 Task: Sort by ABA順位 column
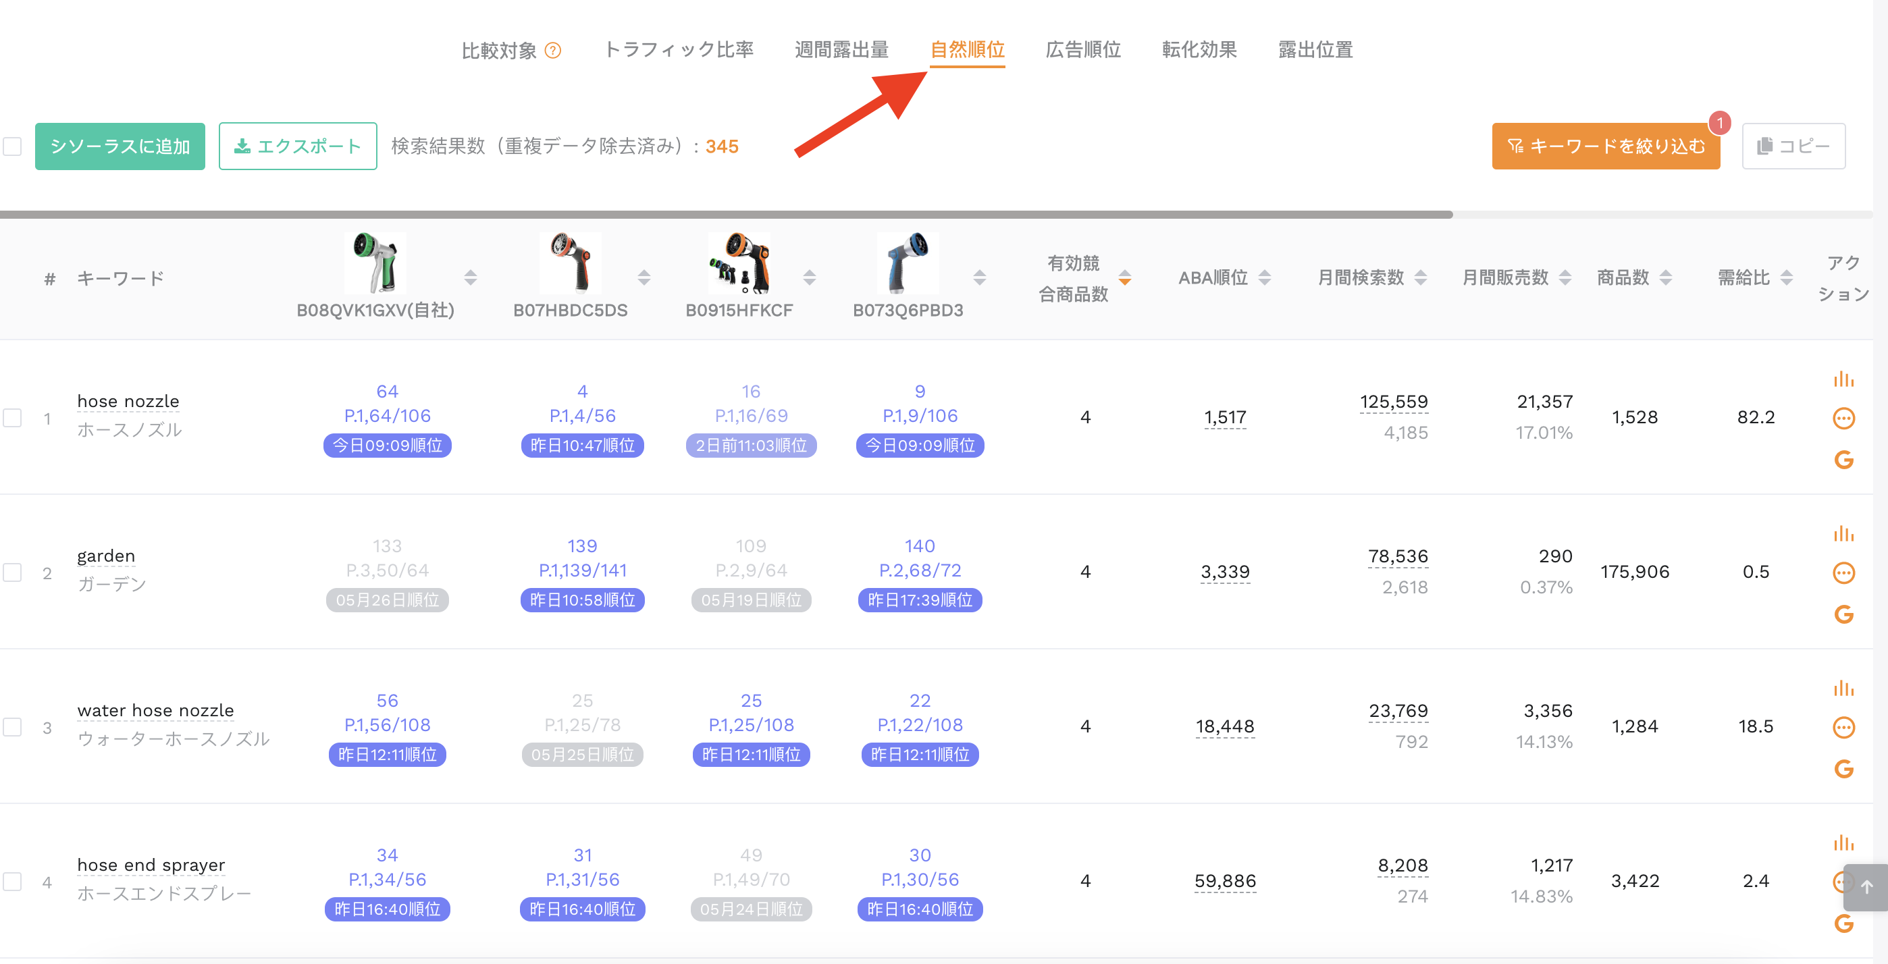(x=1264, y=277)
